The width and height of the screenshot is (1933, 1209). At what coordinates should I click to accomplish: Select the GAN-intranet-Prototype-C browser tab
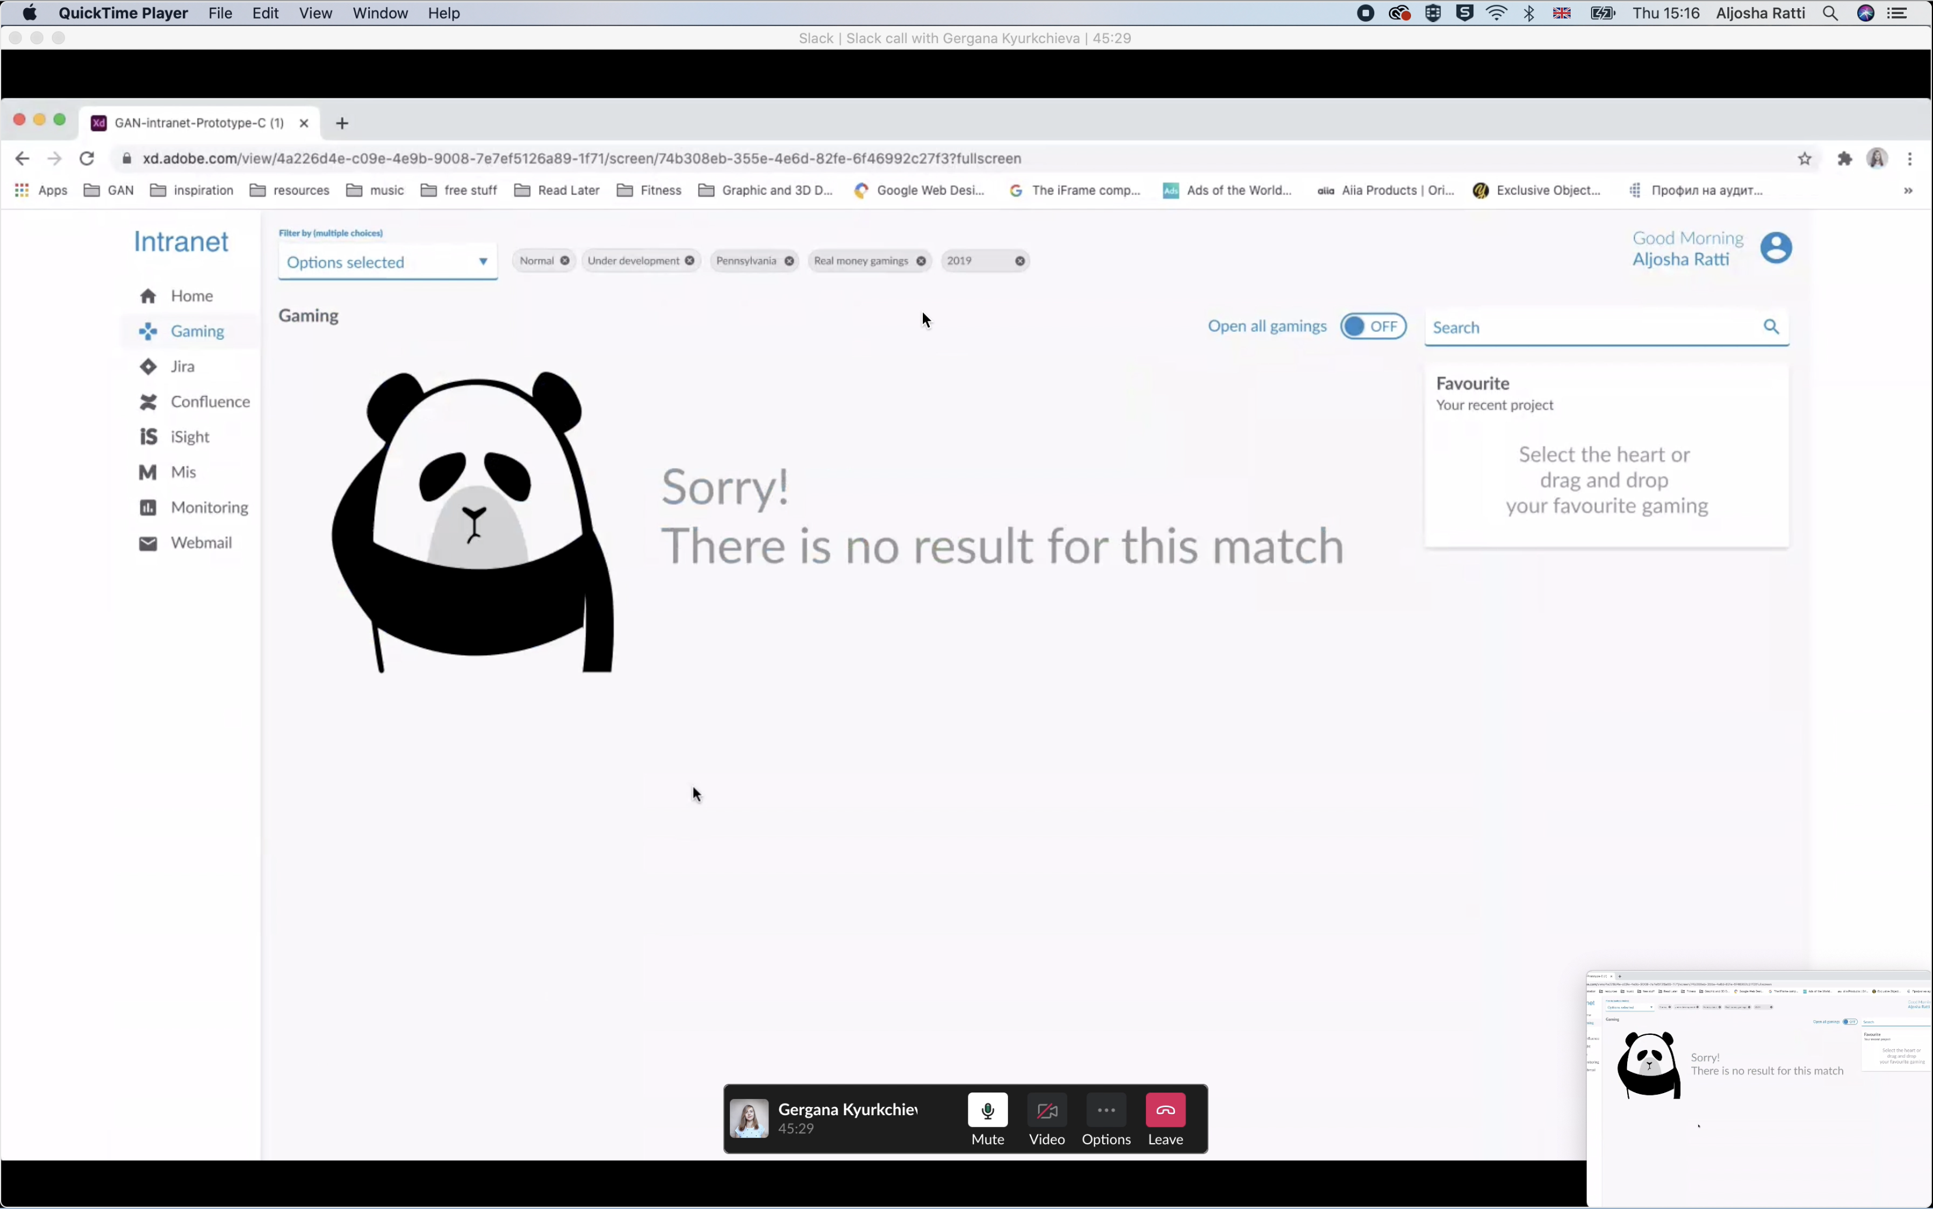click(198, 122)
